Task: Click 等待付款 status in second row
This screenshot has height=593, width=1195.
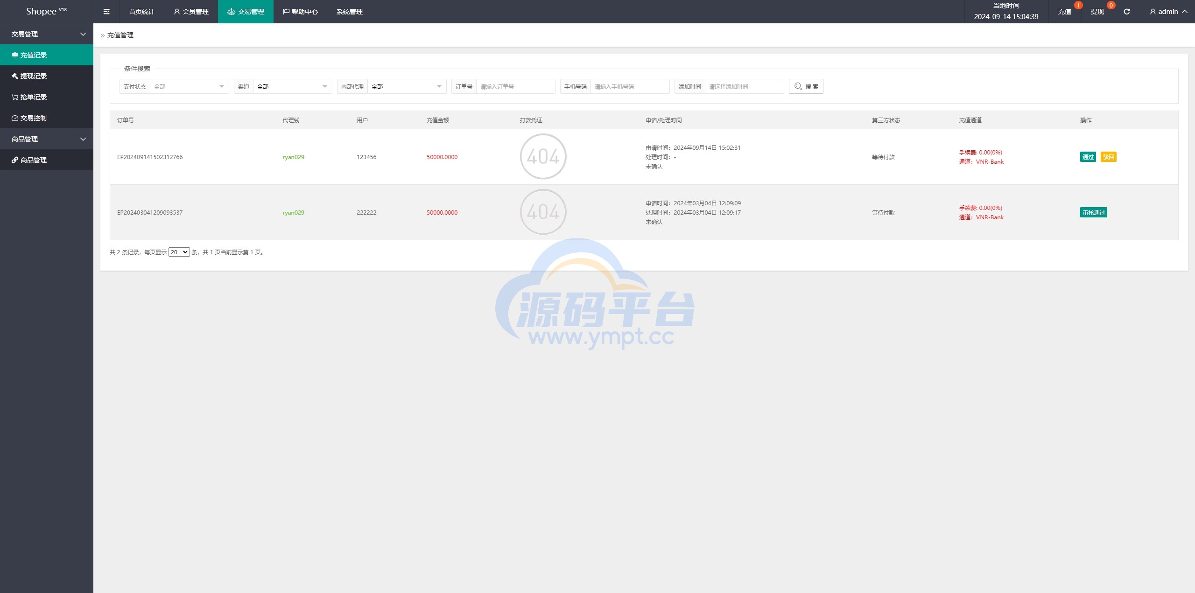Action: [883, 213]
